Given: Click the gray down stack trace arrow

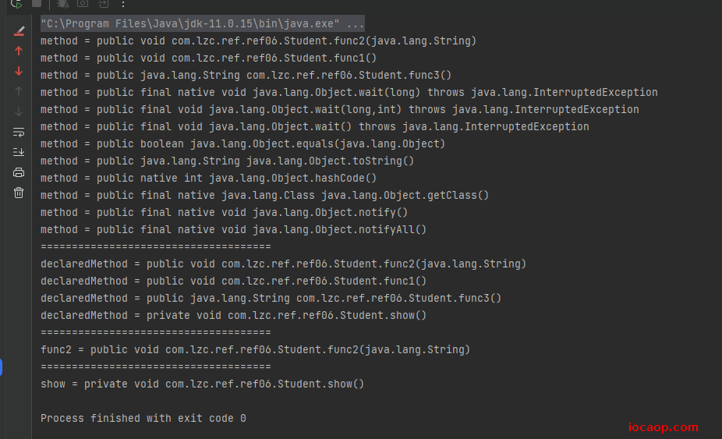Looking at the screenshot, I should pyautogui.click(x=19, y=112).
